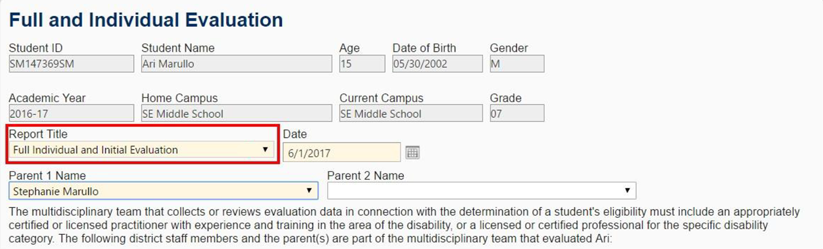
Task: Click the Date field showing 6/1/2017
Action: (342, 153)
